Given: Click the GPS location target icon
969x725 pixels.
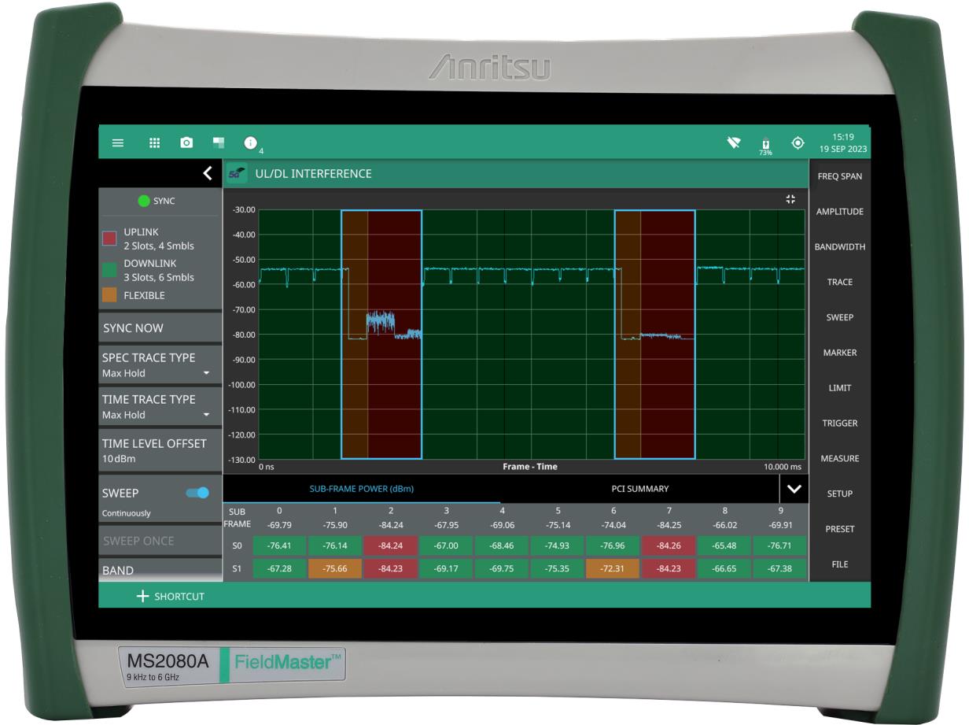Looking at the screenshot, I should (798, 143).
